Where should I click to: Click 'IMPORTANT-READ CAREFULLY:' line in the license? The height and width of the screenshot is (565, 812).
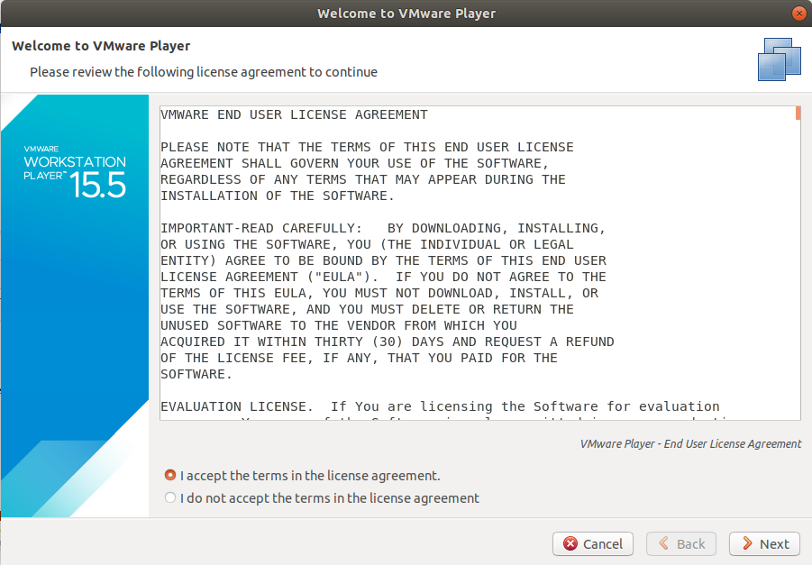(383, 228)
